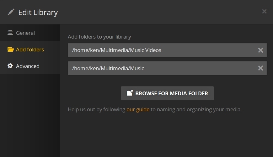
Task: Click the /home/ken/Multimedia/Music path field
Action: (x=157, y=68)
